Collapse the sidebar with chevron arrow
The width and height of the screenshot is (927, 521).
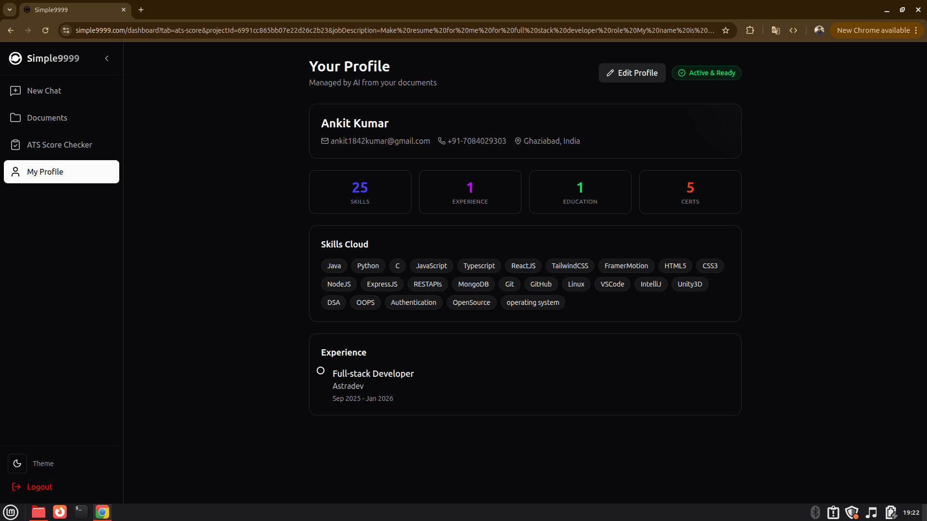pos(107,58)
